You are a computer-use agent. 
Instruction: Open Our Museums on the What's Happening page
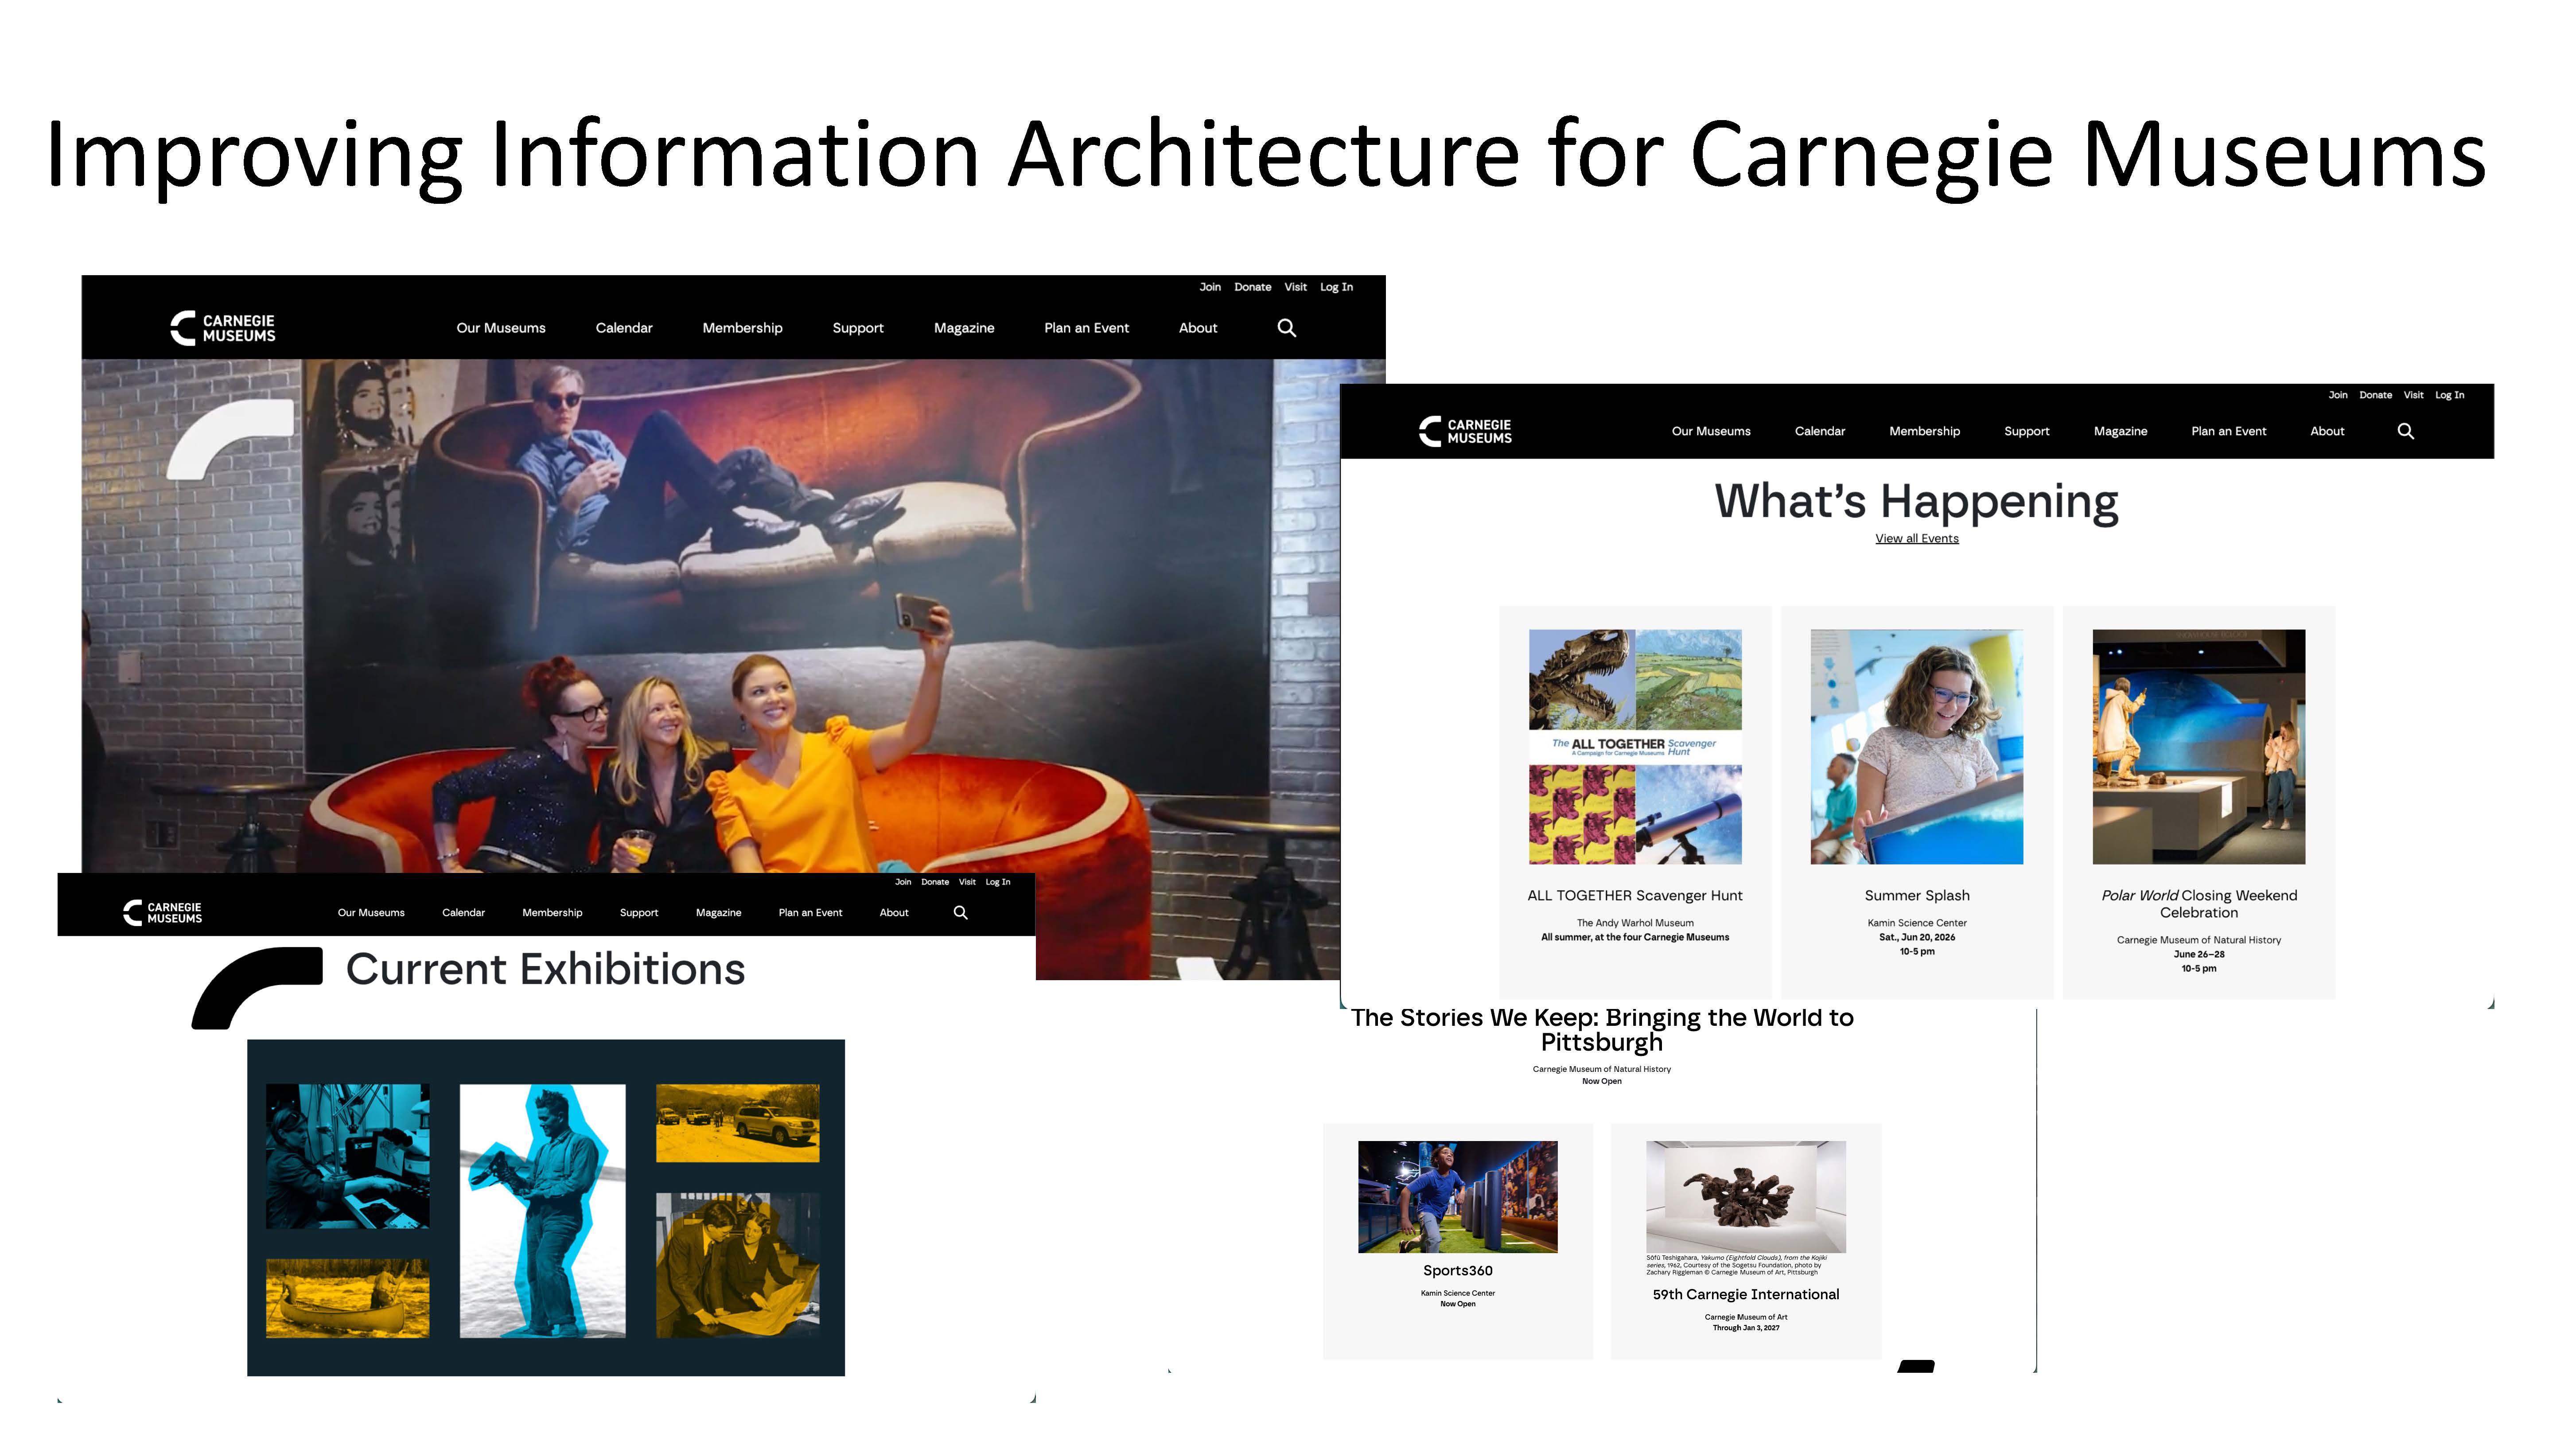[x=1711, y=431]
